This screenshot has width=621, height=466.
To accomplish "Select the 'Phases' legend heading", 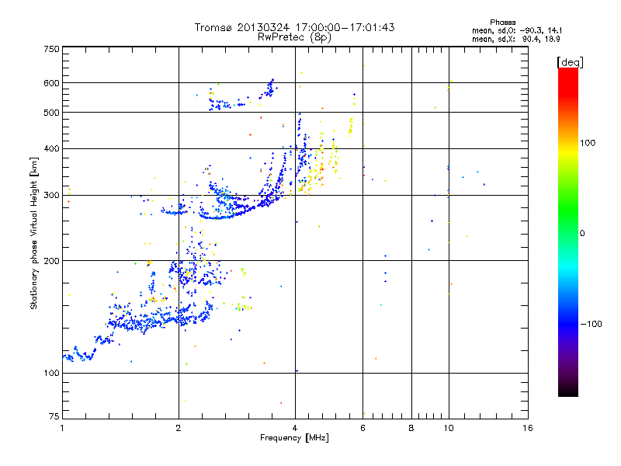I will pos(502,23).
